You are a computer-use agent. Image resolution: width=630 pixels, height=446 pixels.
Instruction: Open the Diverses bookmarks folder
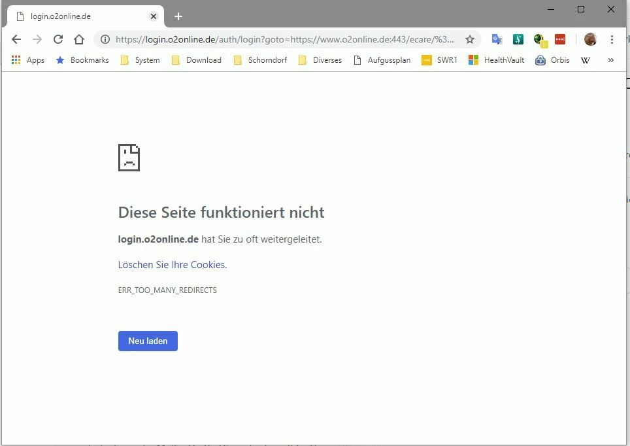click(x=320, y=60)
